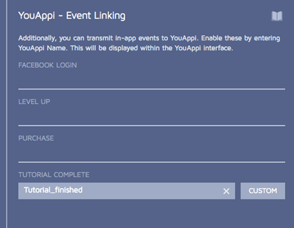Select the Tutorial Complete input box

126,191
